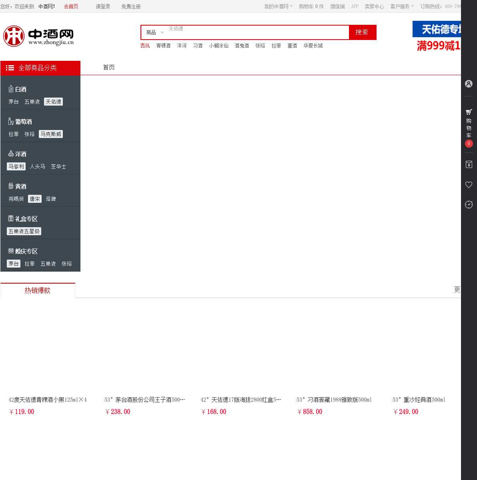
Task: Expand the 我的中酒网 dropdown menu
Action: [278, 6]
